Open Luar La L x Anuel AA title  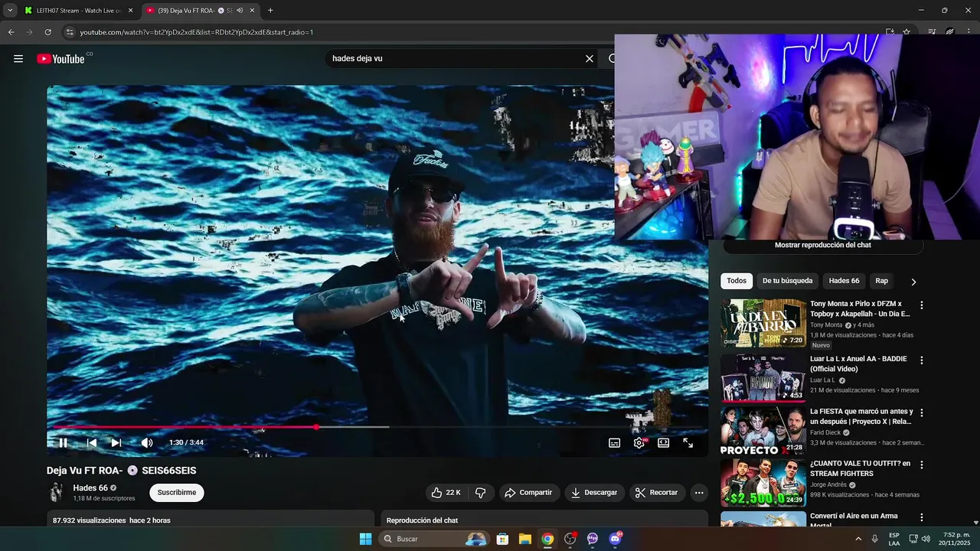pos(858,364)
